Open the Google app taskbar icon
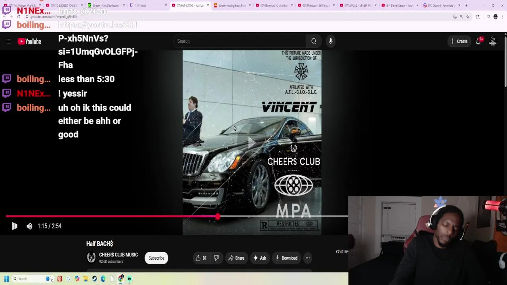507x285 pixels. [x=68, y=279]
